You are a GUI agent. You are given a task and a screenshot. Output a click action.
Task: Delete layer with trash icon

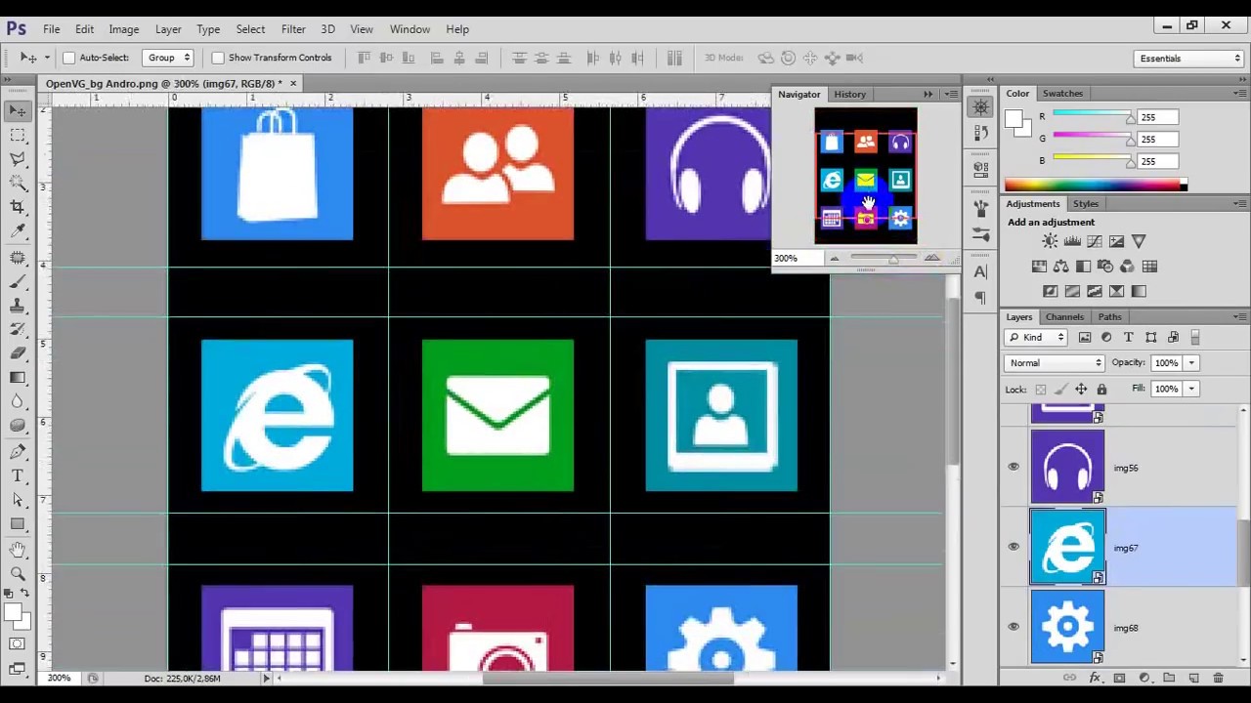pyautogui.click(x=1218, y=678)
